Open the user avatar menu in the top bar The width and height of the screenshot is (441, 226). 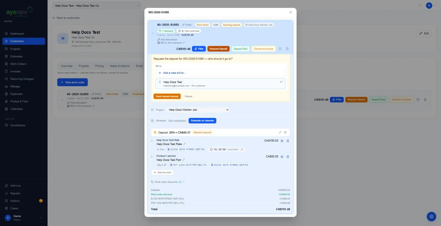click(x=431, y=5)
